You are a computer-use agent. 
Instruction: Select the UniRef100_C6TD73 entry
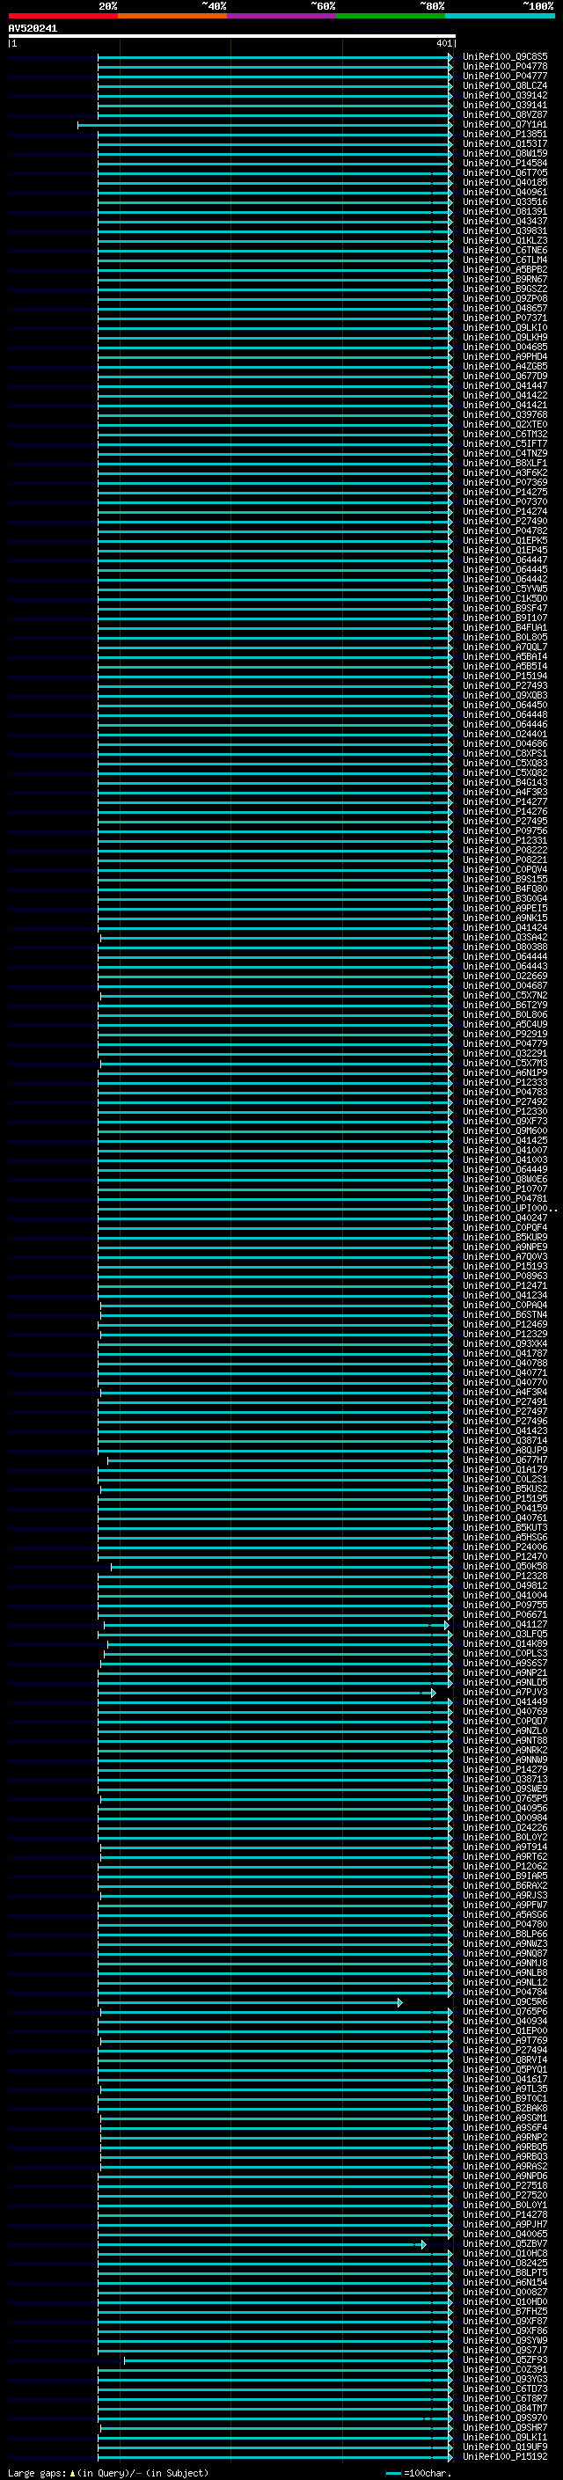(x=504, y=2389)
